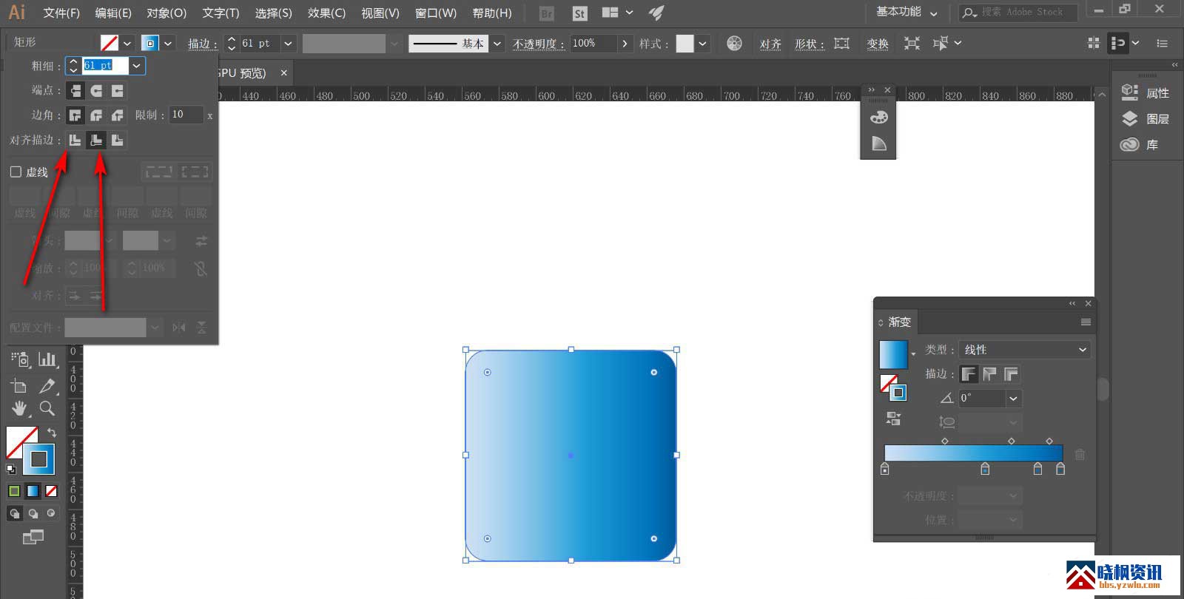Open the 图层 layers panel button

click(x=1146, y=119)
